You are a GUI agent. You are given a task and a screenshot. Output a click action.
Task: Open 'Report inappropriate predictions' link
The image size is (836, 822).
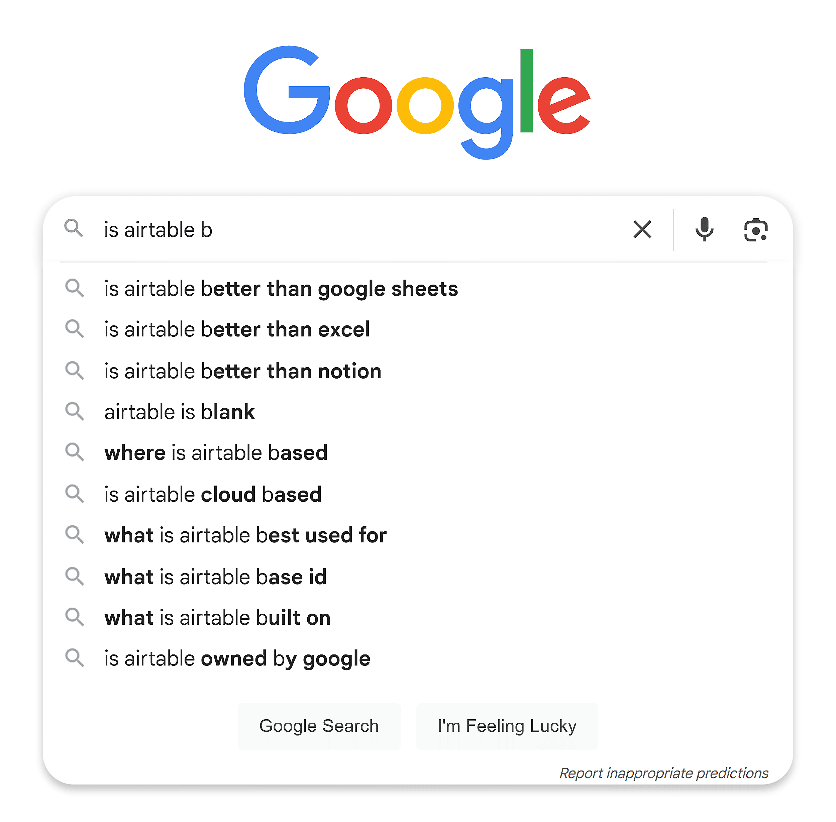pos(663,773)
